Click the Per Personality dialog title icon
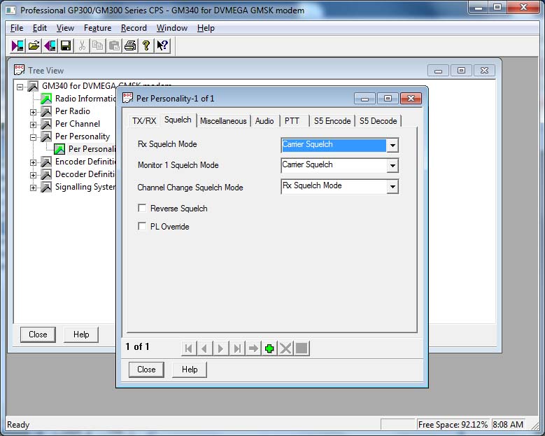 click(127, 98)
